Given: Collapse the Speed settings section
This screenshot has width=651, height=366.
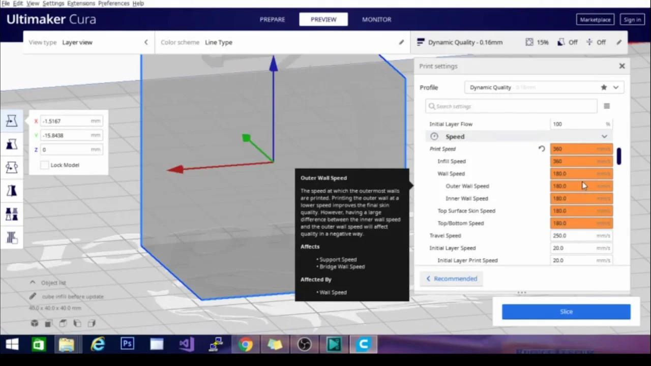Looking at the screenshot, I should click(x=604, y=137).
